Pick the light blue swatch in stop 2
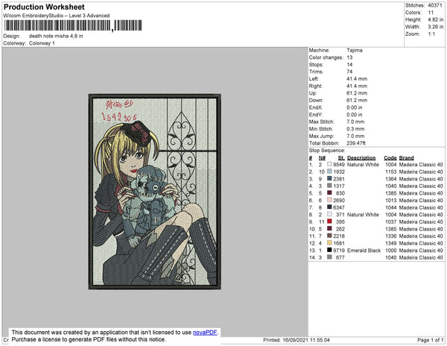 pyautogui.click(x=329, y=172)
